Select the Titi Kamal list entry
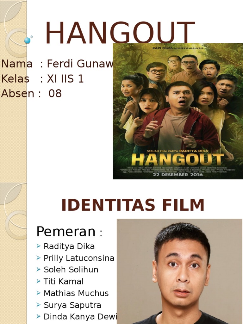The height and width of the screenshot is (324, 243). (63, 281)
